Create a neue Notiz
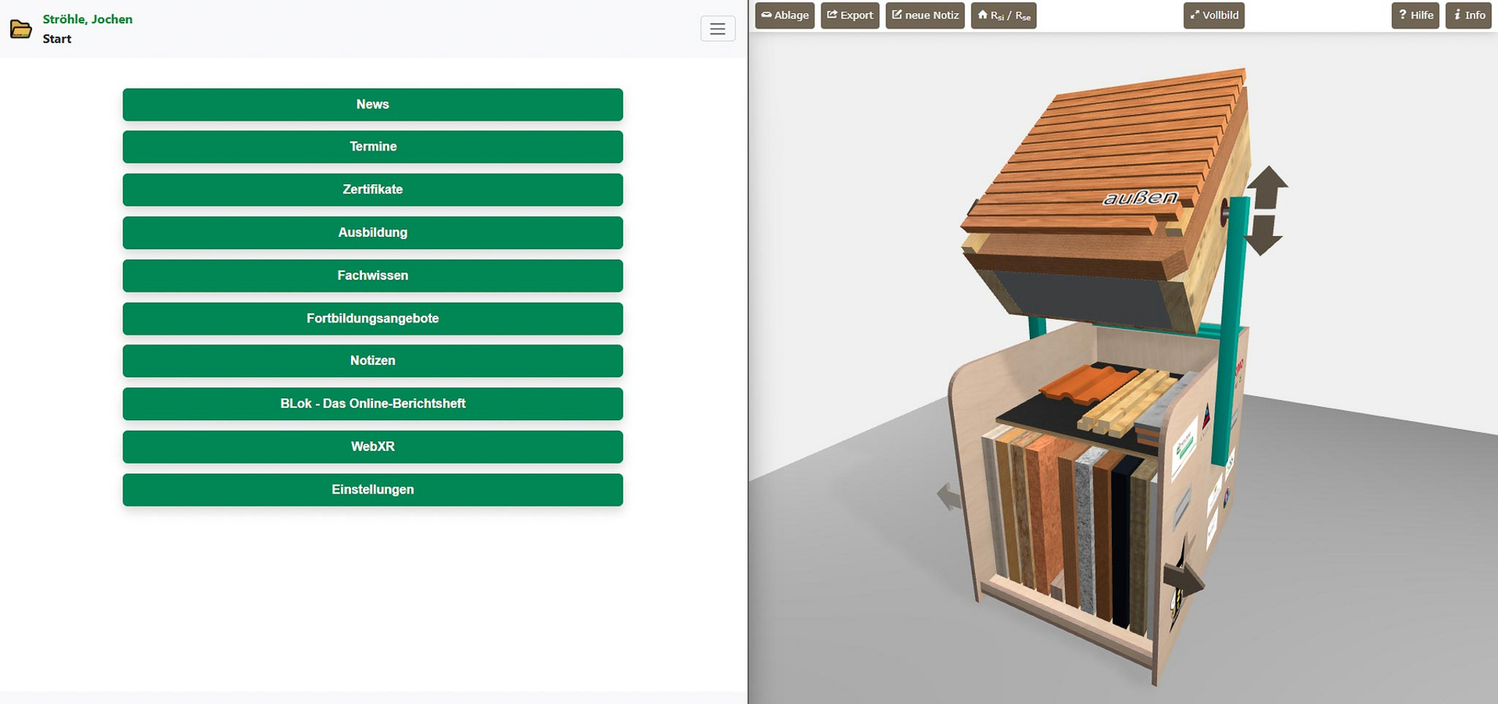Image resolution: width=1498 pixels, height=704 pixels. 925,16
